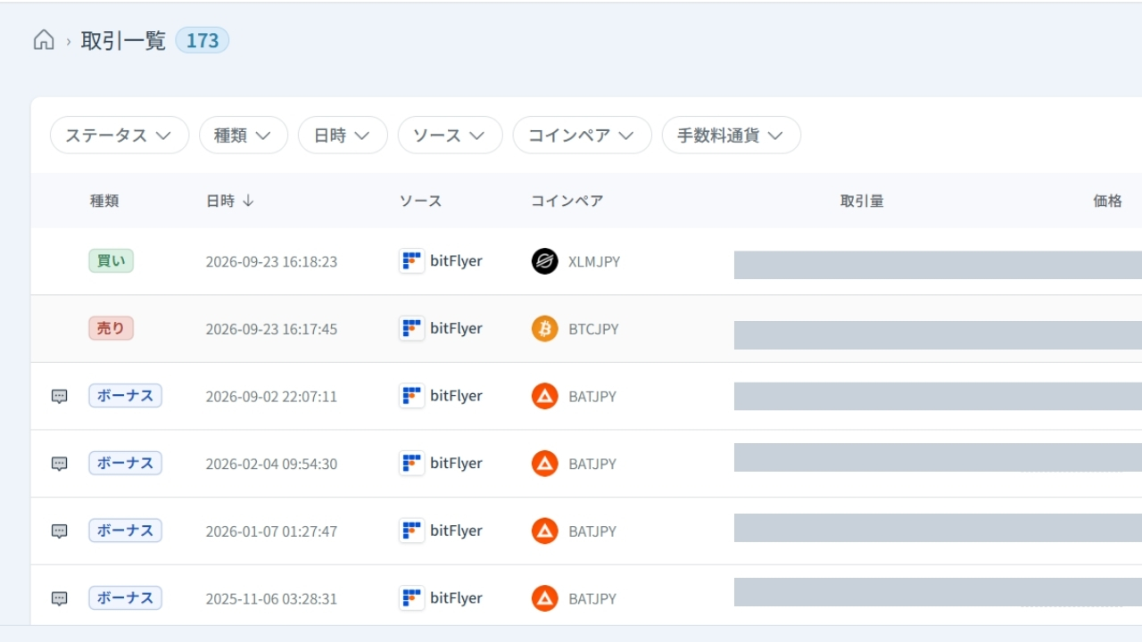Click the 取引量 column header
Screen dimensions: 1142x642
862,202
